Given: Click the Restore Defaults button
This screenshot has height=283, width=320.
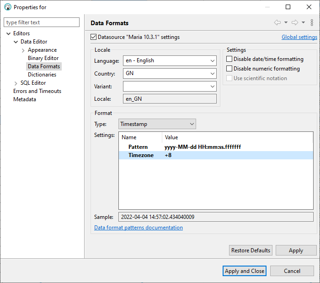Looking at the screenshot, I should click(251, 250).
